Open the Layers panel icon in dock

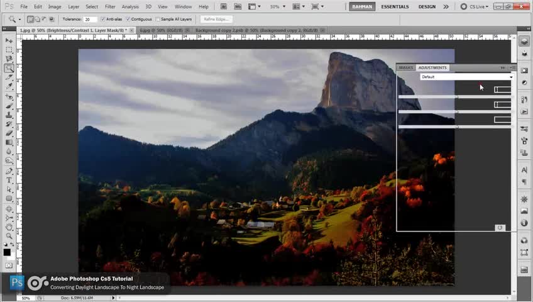pos(524,42)
